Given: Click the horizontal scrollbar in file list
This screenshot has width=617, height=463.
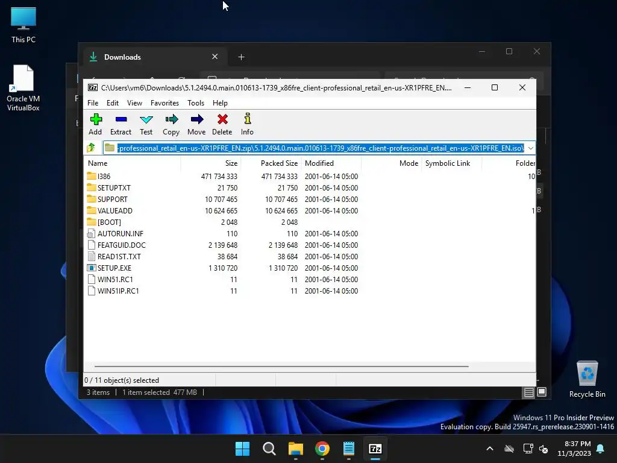Looking at the screenshot, I should pyautogui.click(x=281, y=366).
